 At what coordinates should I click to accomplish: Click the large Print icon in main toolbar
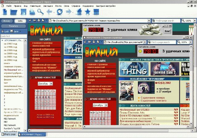(x=32, y=12)
